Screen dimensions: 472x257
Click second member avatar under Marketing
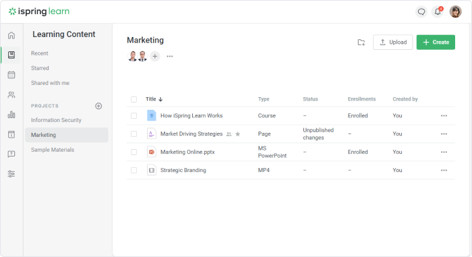142,57
